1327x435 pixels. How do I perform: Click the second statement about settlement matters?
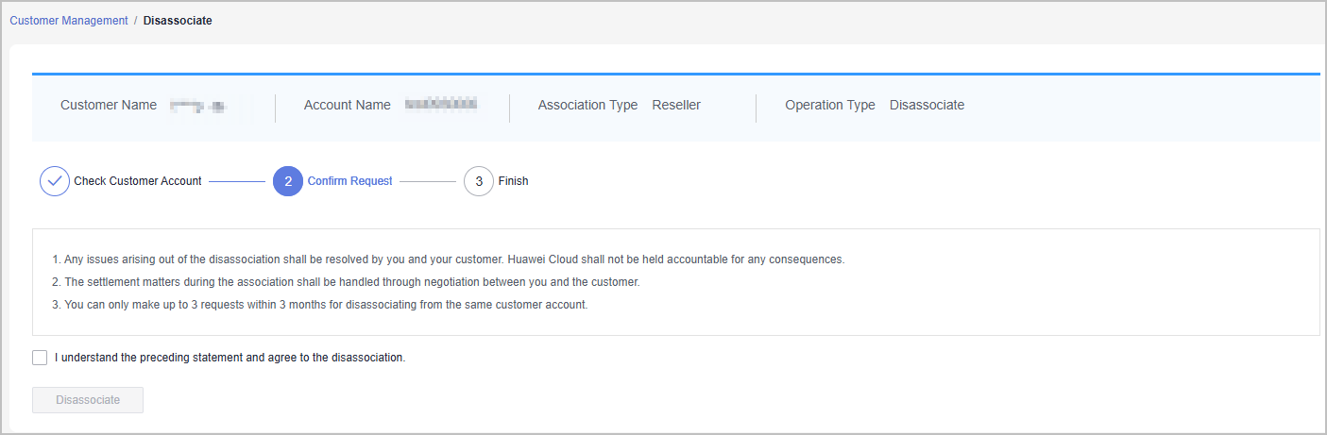tap(347, 282)
